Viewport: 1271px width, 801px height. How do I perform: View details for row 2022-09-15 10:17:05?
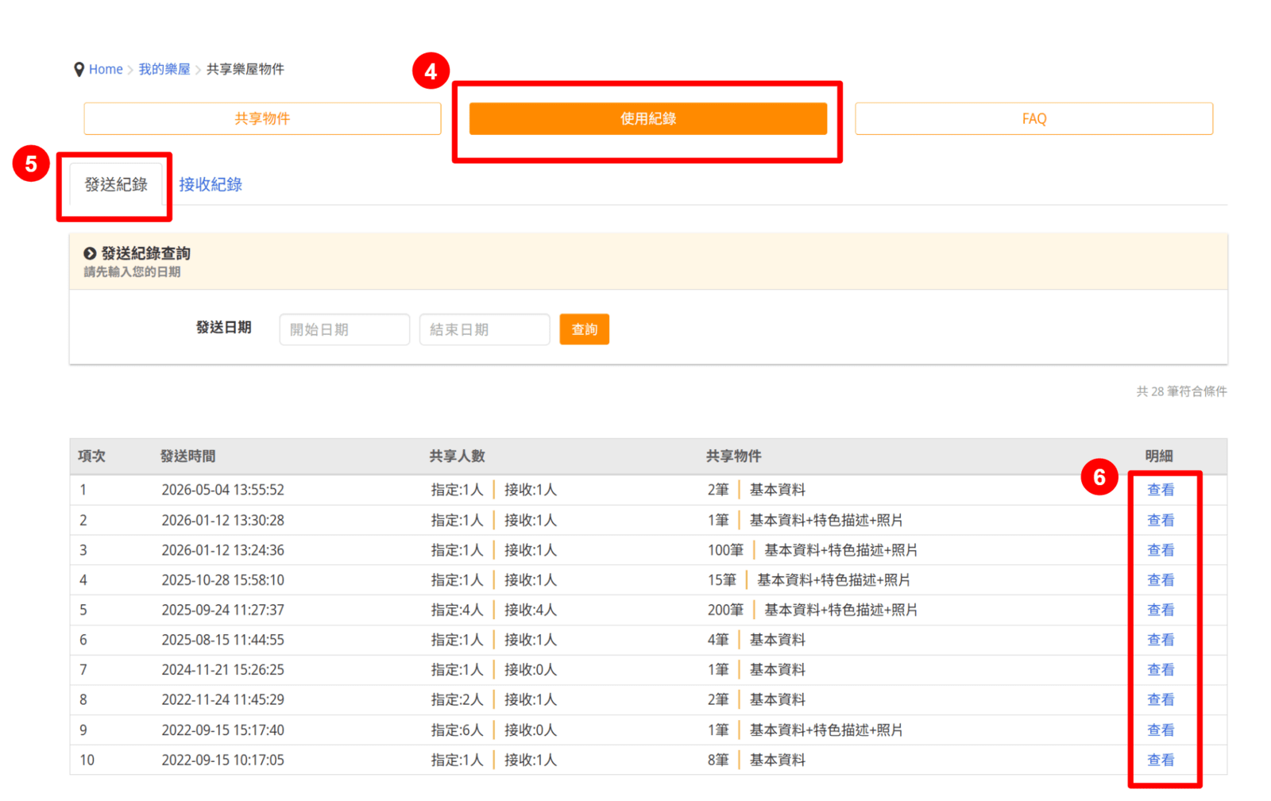pos(1161,760)
